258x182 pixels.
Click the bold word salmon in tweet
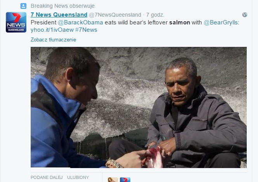(x=180, y=22)
